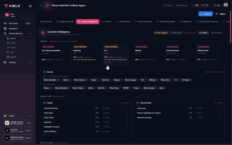
Task: Switch to Agent view
Action: (x=182, y=5)
